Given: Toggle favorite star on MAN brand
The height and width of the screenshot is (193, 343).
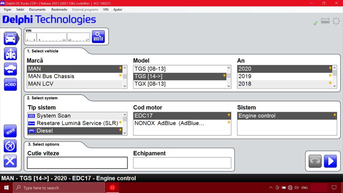Looking at the screenshot, I should pos(120,68).
